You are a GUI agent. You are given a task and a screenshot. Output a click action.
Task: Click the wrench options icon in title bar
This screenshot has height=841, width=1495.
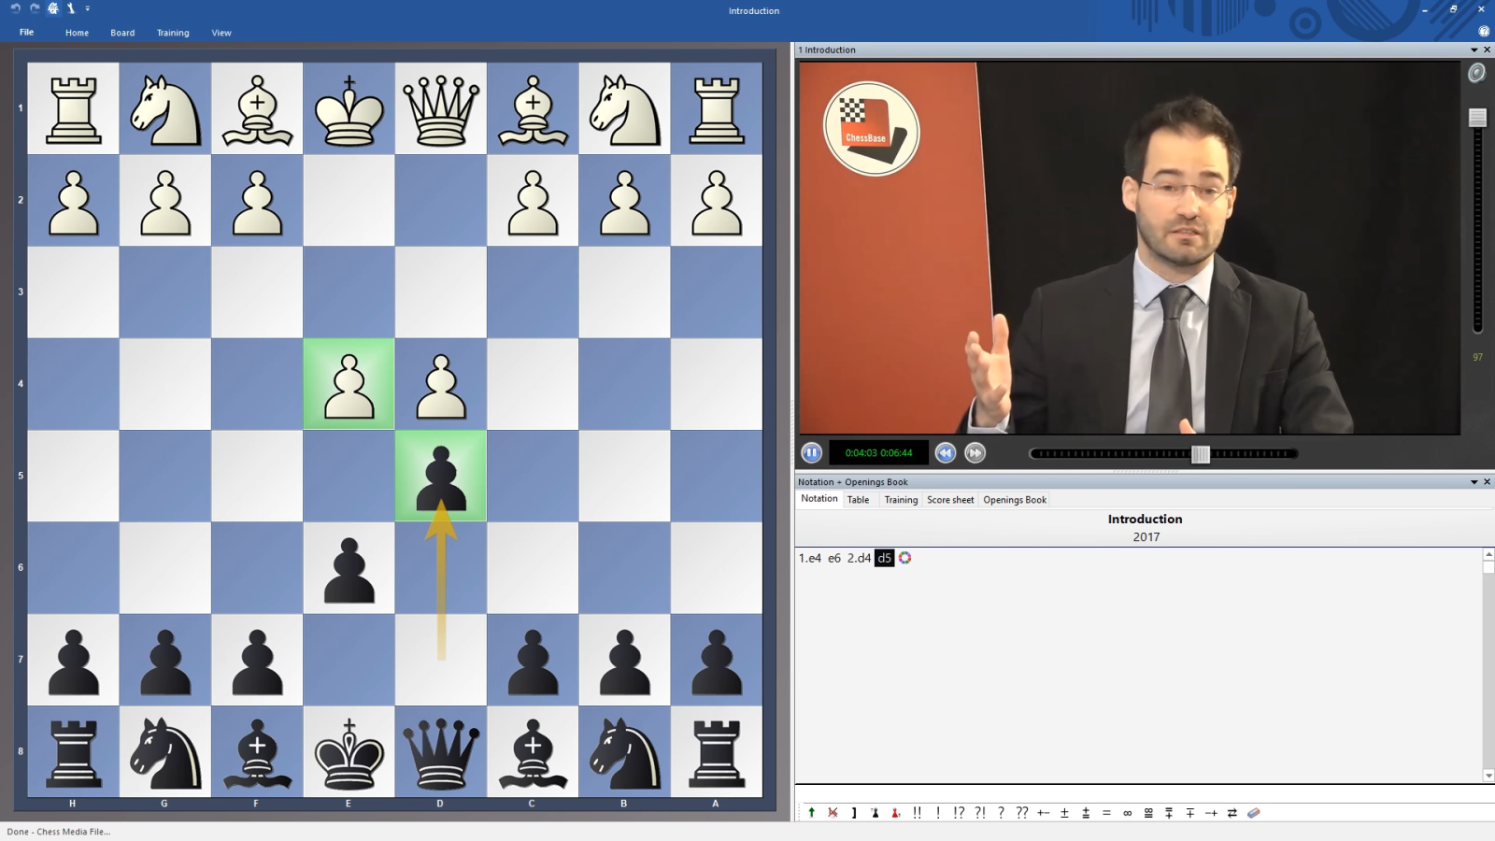[x=70, y=8]
